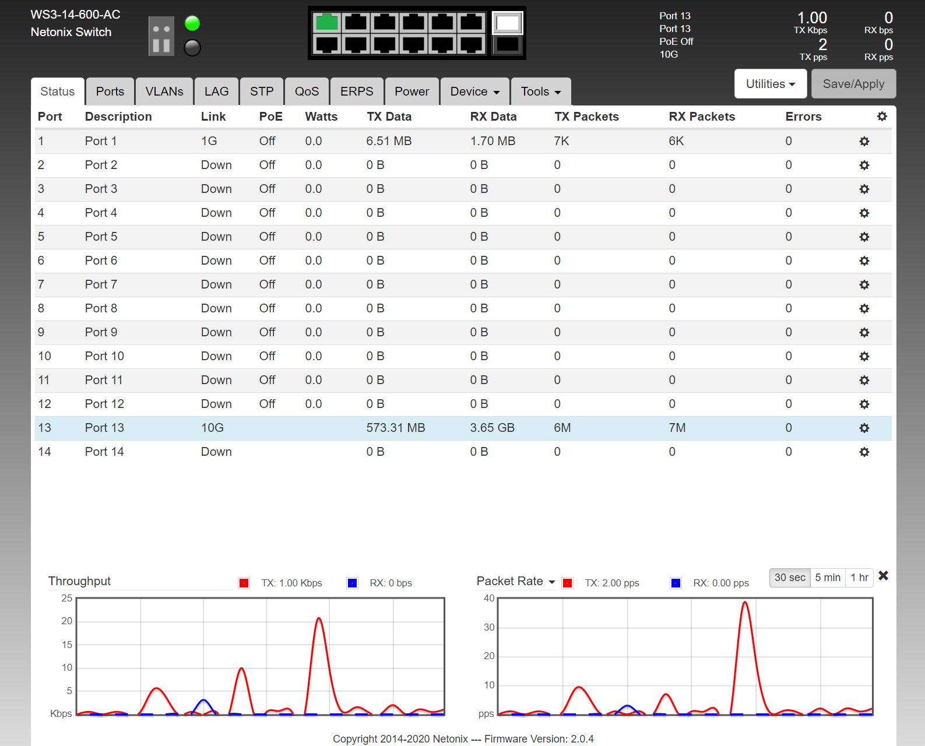Click the gear icon for Port 14 row
The image size is (925, 746).
[x=864, y=452]
